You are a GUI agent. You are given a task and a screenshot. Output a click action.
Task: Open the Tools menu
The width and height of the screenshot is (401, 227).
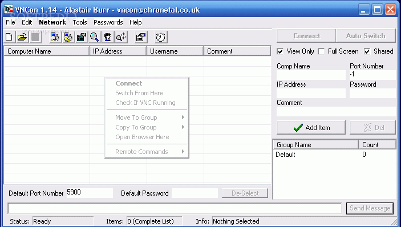80,22
